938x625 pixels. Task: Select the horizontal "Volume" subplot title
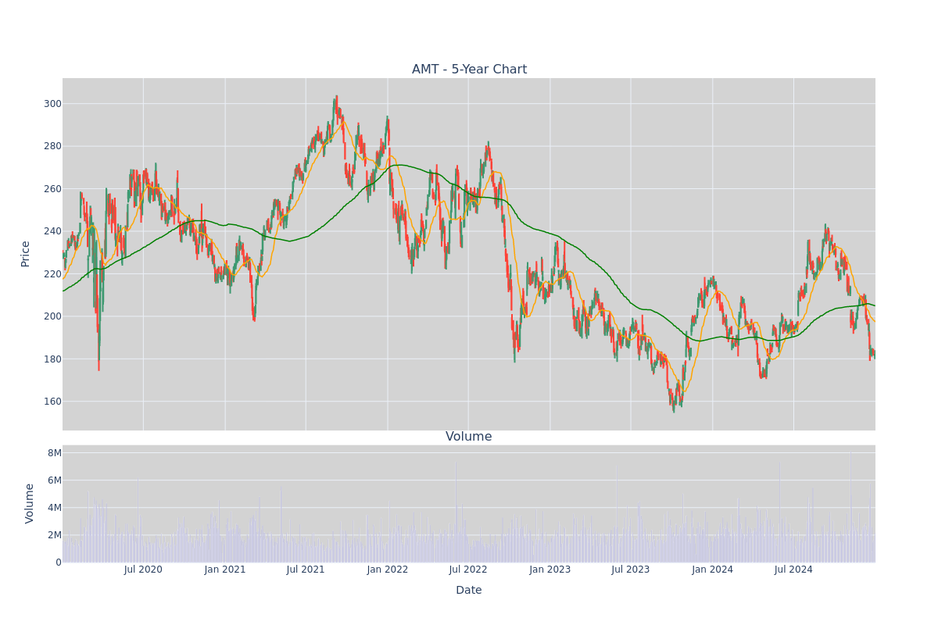point(469,437)
